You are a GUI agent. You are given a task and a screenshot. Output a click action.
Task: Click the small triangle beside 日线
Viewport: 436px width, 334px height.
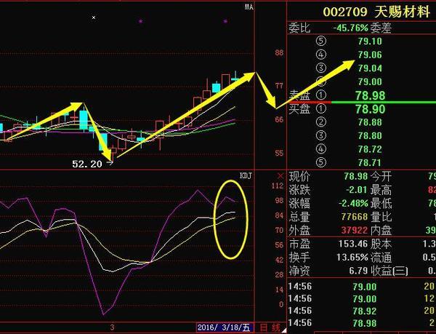(283, 330)
